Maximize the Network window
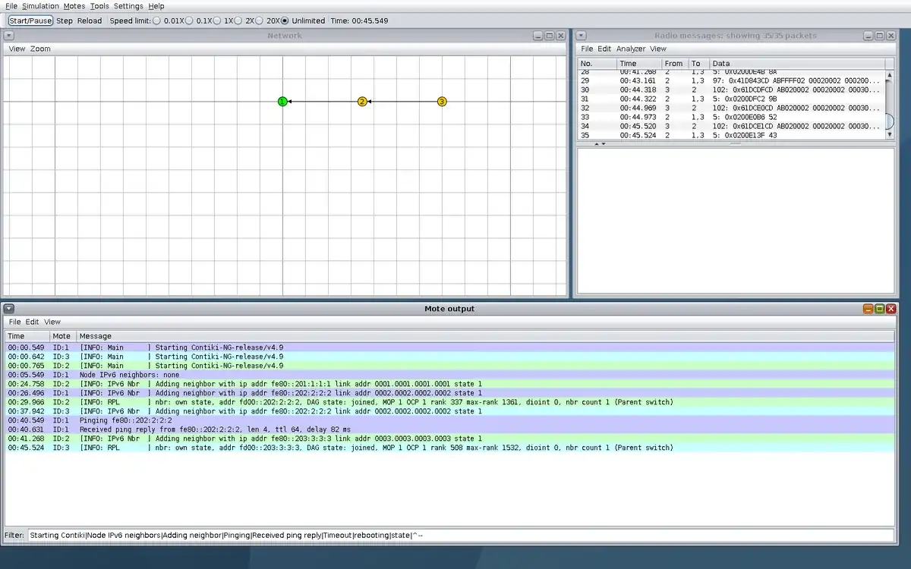Screen dimensions: 911x569 point(550,36)
